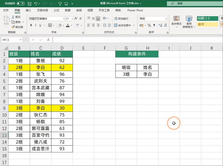Image resolution: width=223 pixels, height=166 pixels.
Task: Apply Format Painter (格式刷)
Action: point(17,27)
